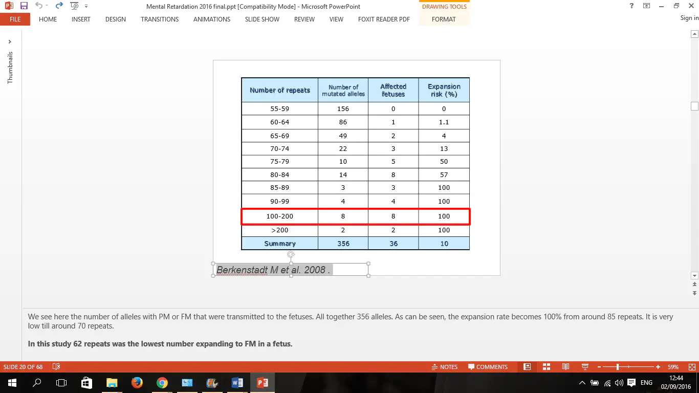Image resolution: width=699 pixels, height=393 pixels.
Task: Switch to the FORMAT drawing tools tab
Action: (x=444, y=19)
